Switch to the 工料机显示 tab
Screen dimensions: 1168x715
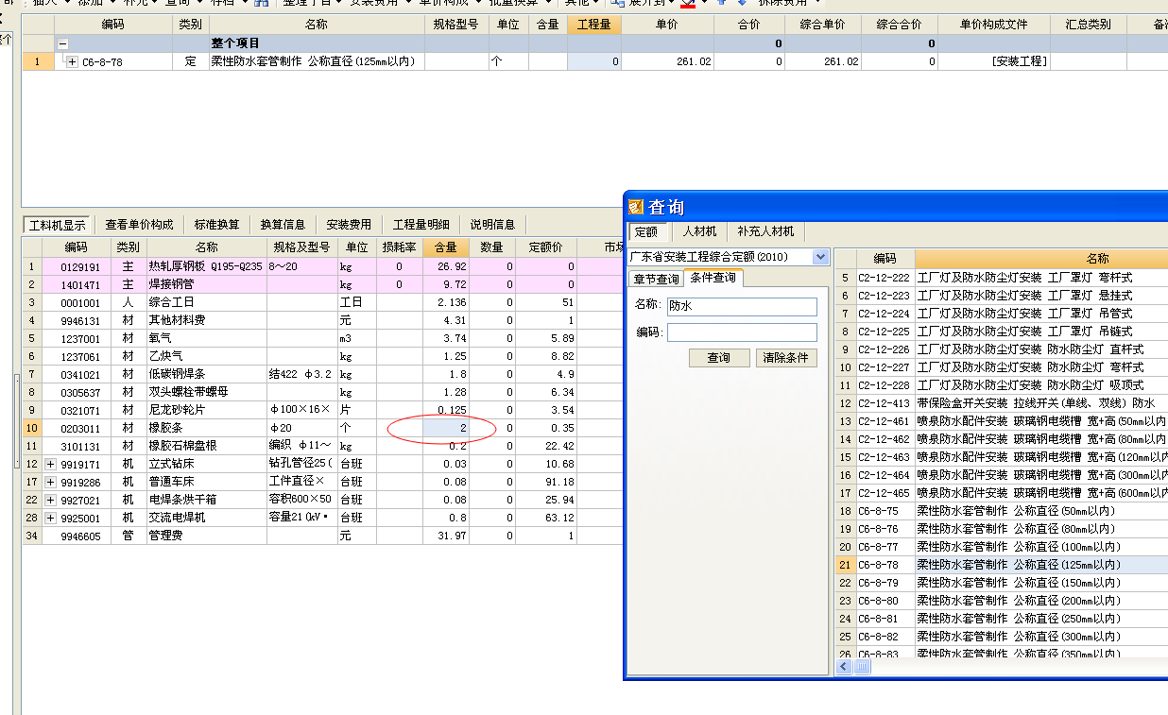[58, 225]
